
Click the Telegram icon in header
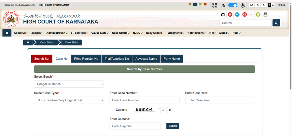[237, 15]
